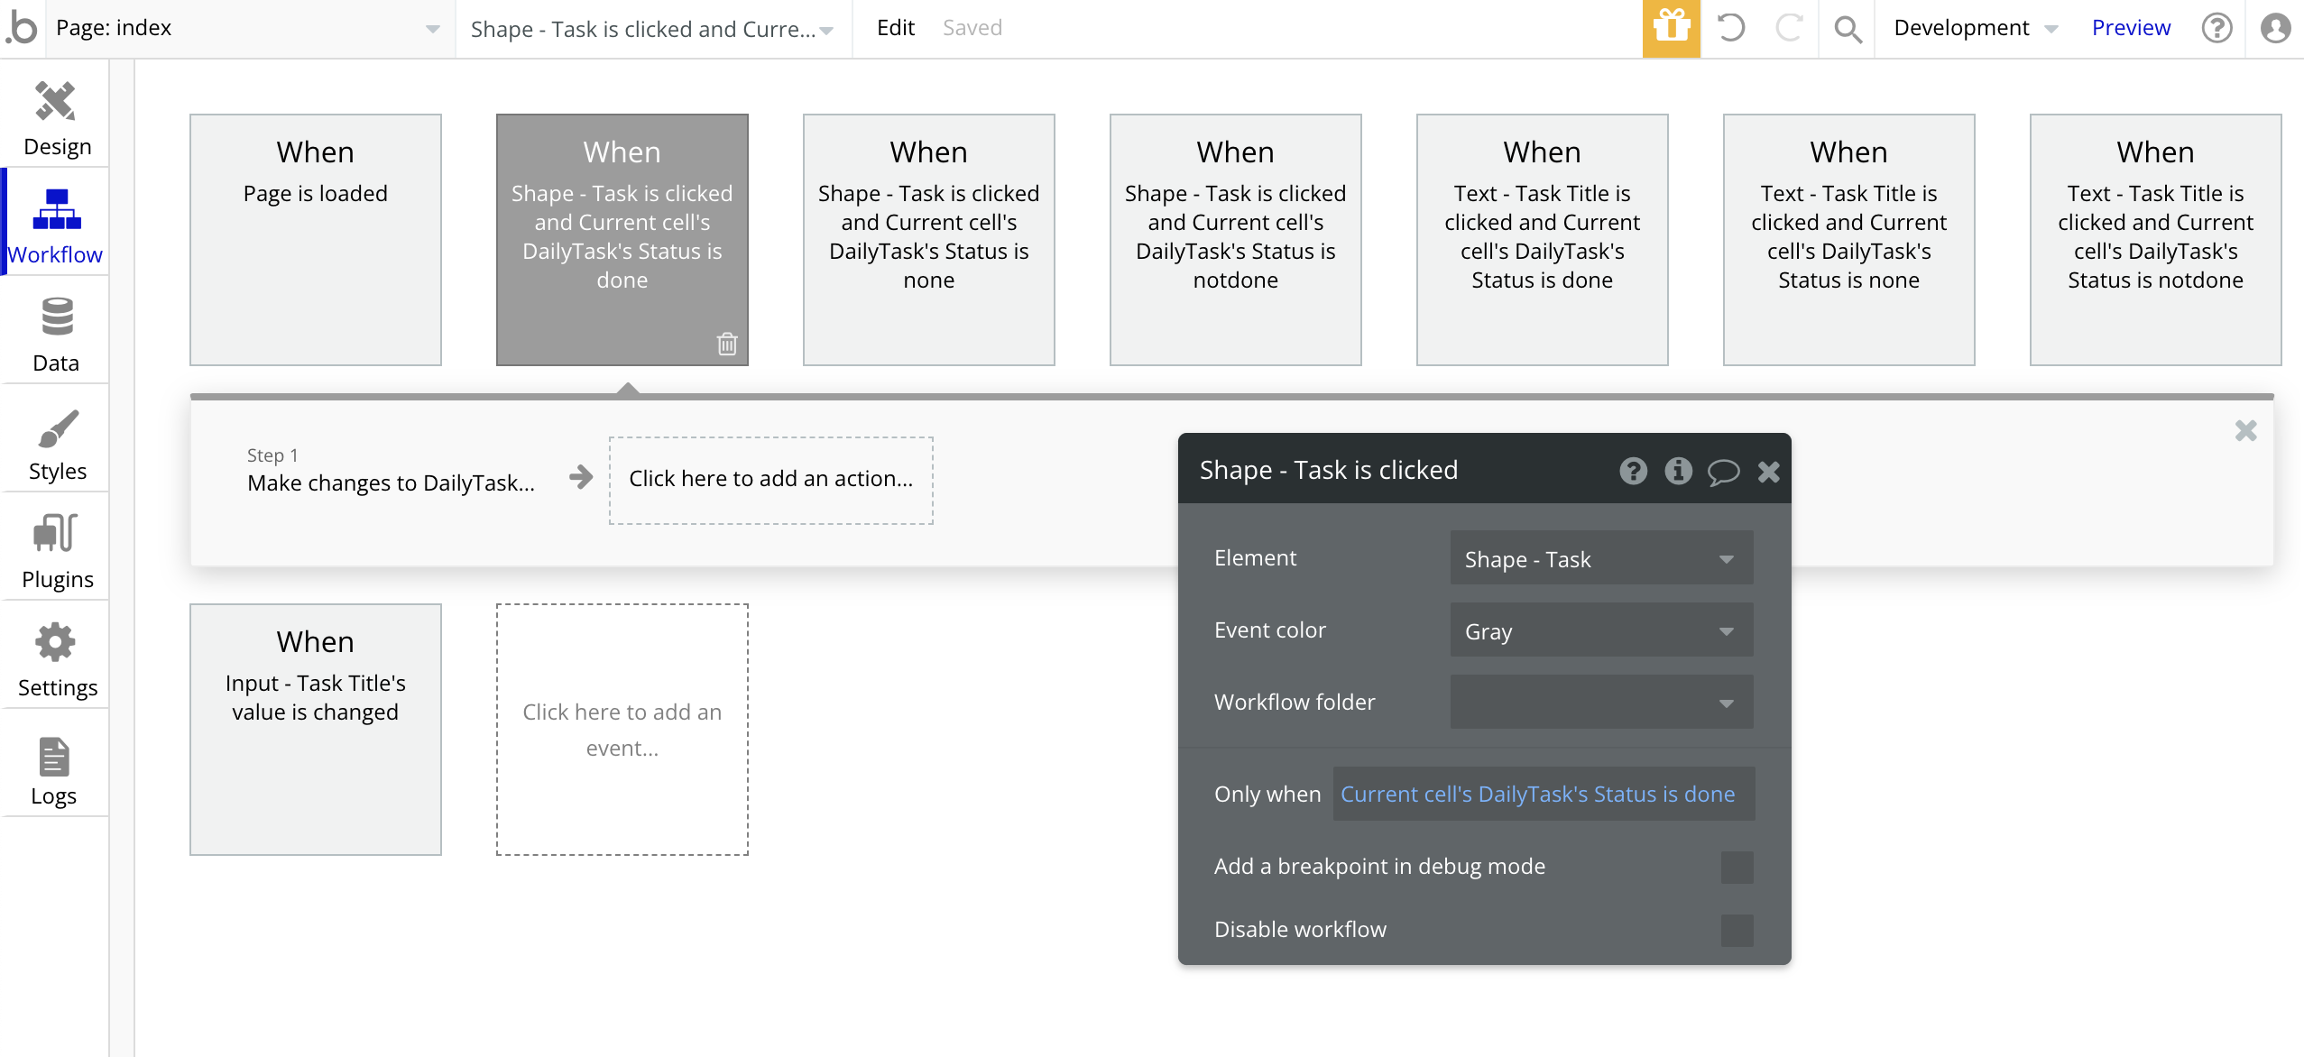Click here to add an action
2304x1057 pixels.
point(771,479)
